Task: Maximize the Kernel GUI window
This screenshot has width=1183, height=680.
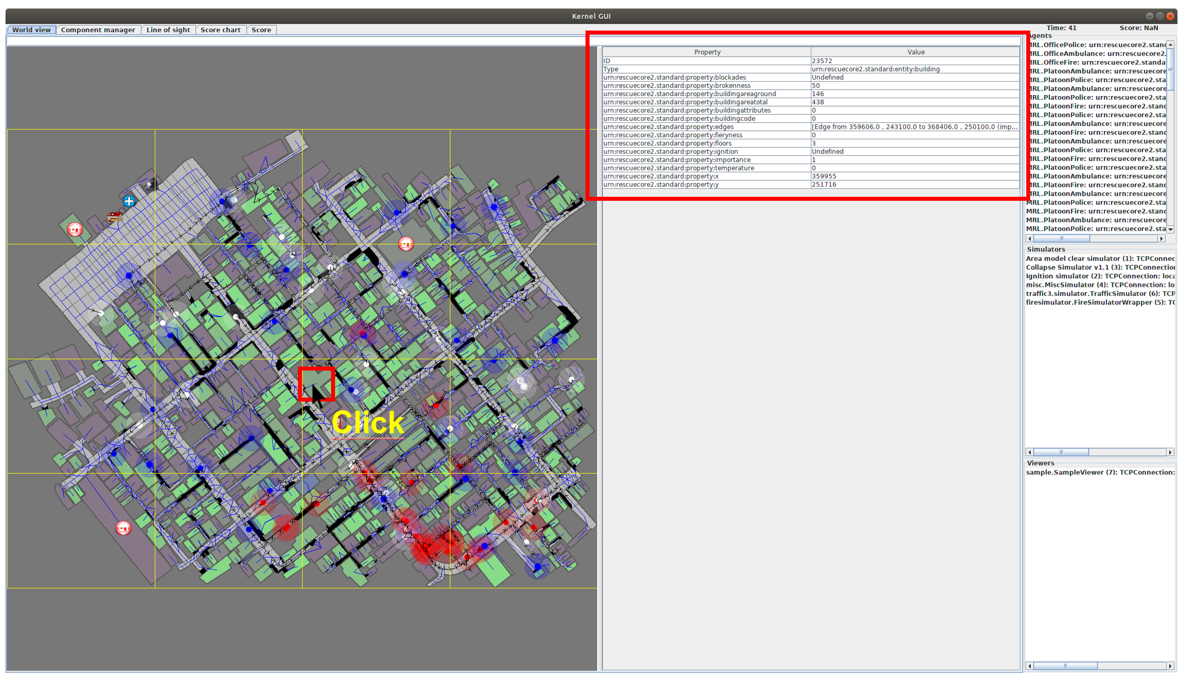Action: 1159,16
